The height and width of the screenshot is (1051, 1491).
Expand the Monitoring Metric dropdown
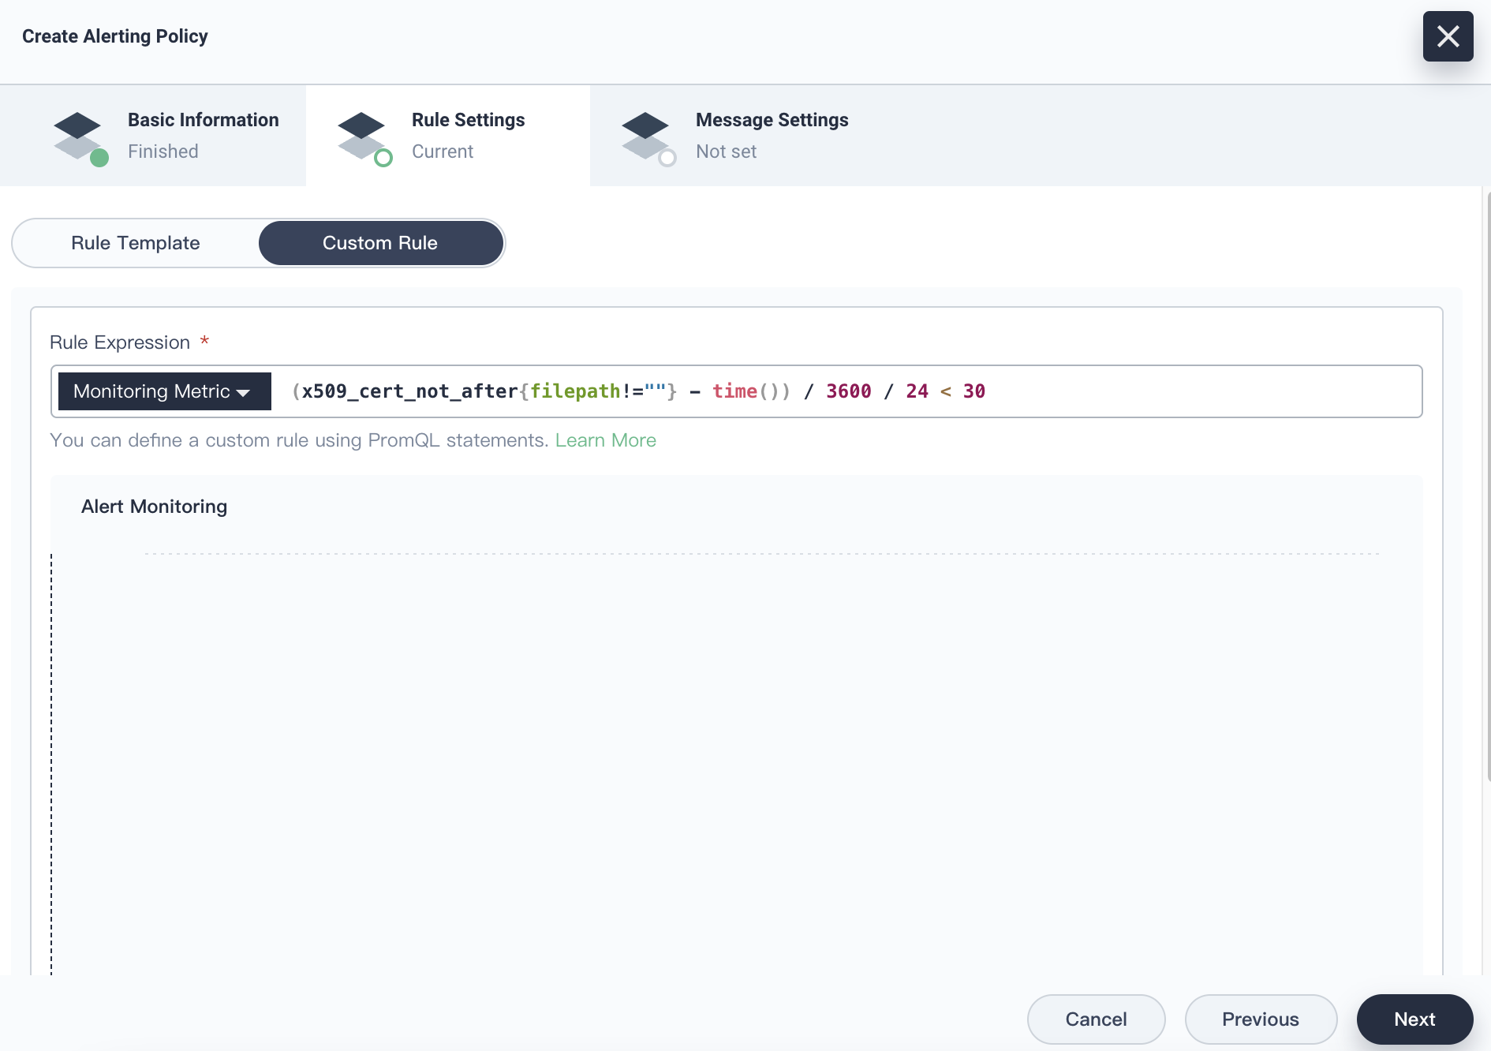click(x=164, y=391)
